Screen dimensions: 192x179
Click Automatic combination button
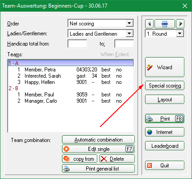point(98,140)
